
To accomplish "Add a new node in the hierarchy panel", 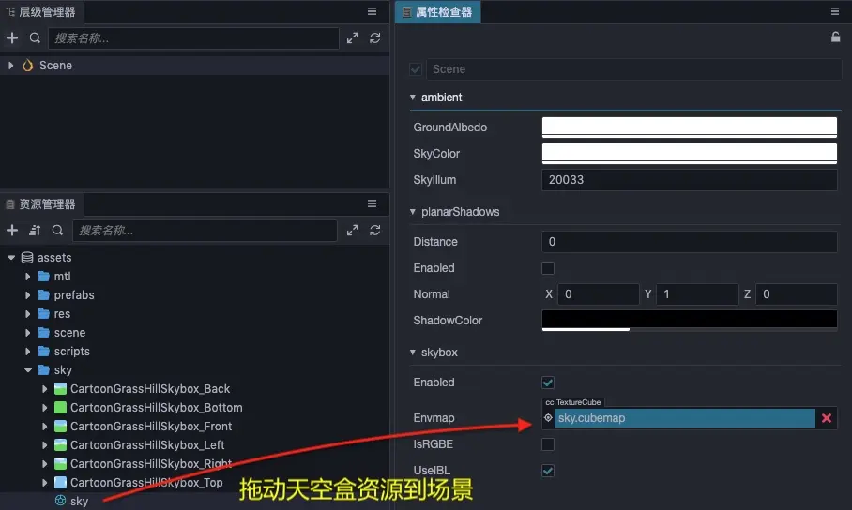I will [12, 38].
